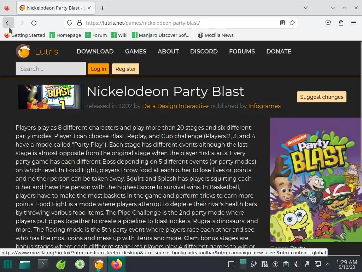Open Save to Pocket
This screenshot has width=362, height=272.
tap(328, 23)
